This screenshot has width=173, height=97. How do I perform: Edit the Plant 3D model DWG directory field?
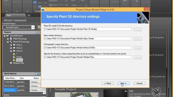pyautogui.click(x=88, y=29)
